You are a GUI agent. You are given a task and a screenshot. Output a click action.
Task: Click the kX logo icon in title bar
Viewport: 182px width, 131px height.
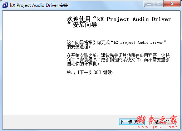[5, 5]
